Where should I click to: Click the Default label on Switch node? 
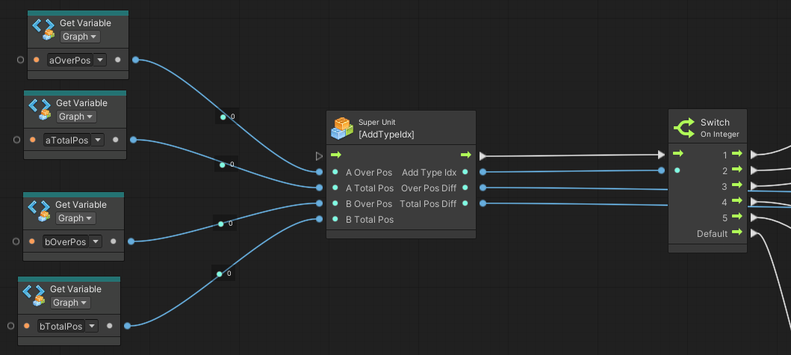click(x=713, y=233)
